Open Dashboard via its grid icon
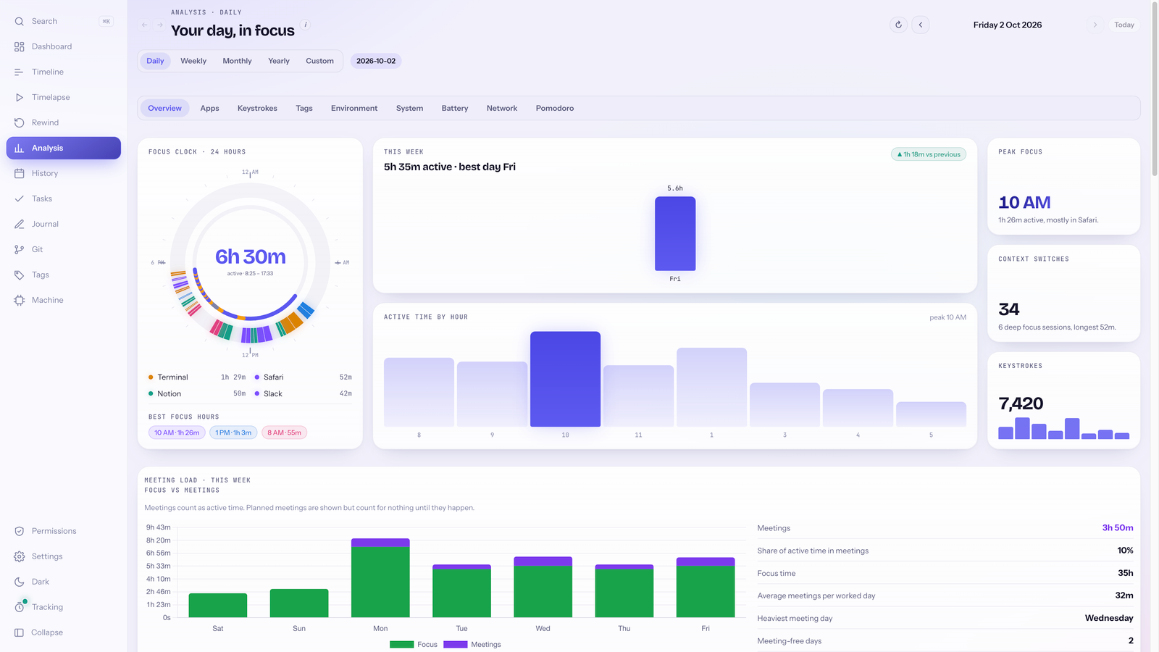Image resolution: width=1159 pixels, height=652 pixels. pyautogui.click(x=20, y=46)
